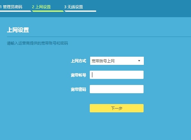
Task: Select the 上网设置 step tab
Action: pos(43,7)
